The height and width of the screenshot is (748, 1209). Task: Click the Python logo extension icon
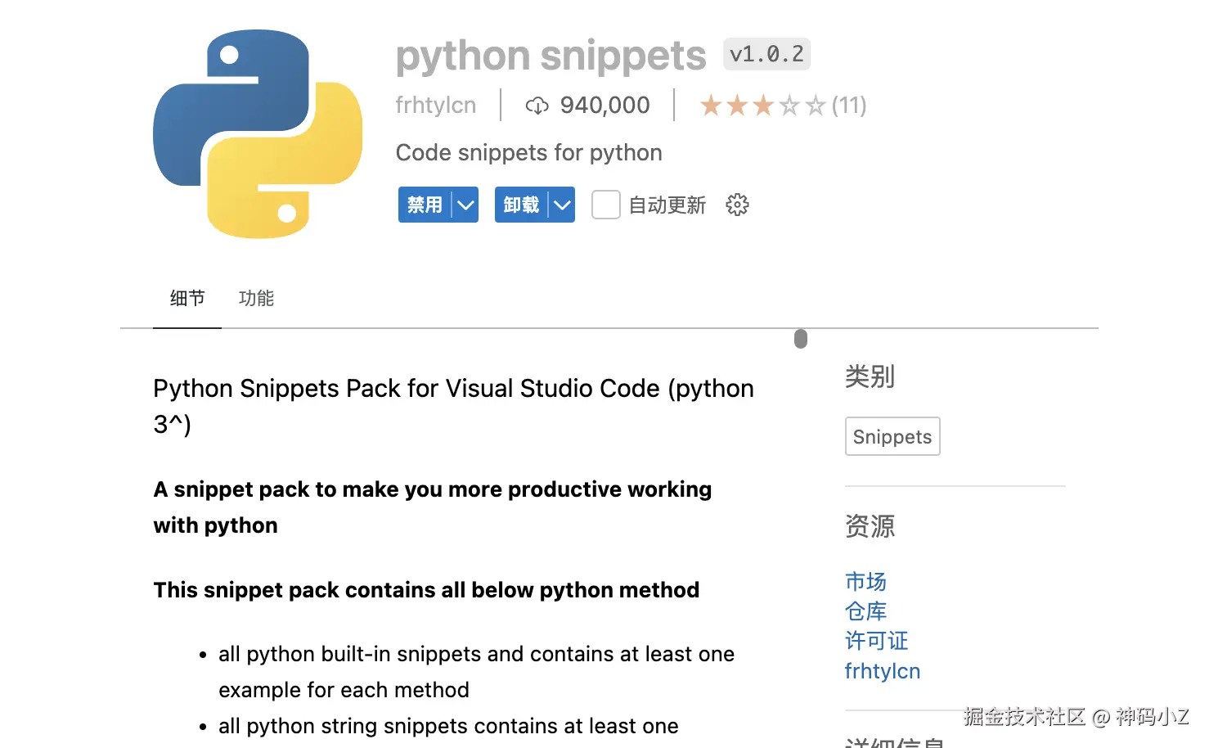[258, 134]
